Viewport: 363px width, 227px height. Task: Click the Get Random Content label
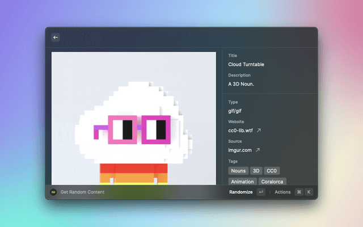tap(82, 192)
